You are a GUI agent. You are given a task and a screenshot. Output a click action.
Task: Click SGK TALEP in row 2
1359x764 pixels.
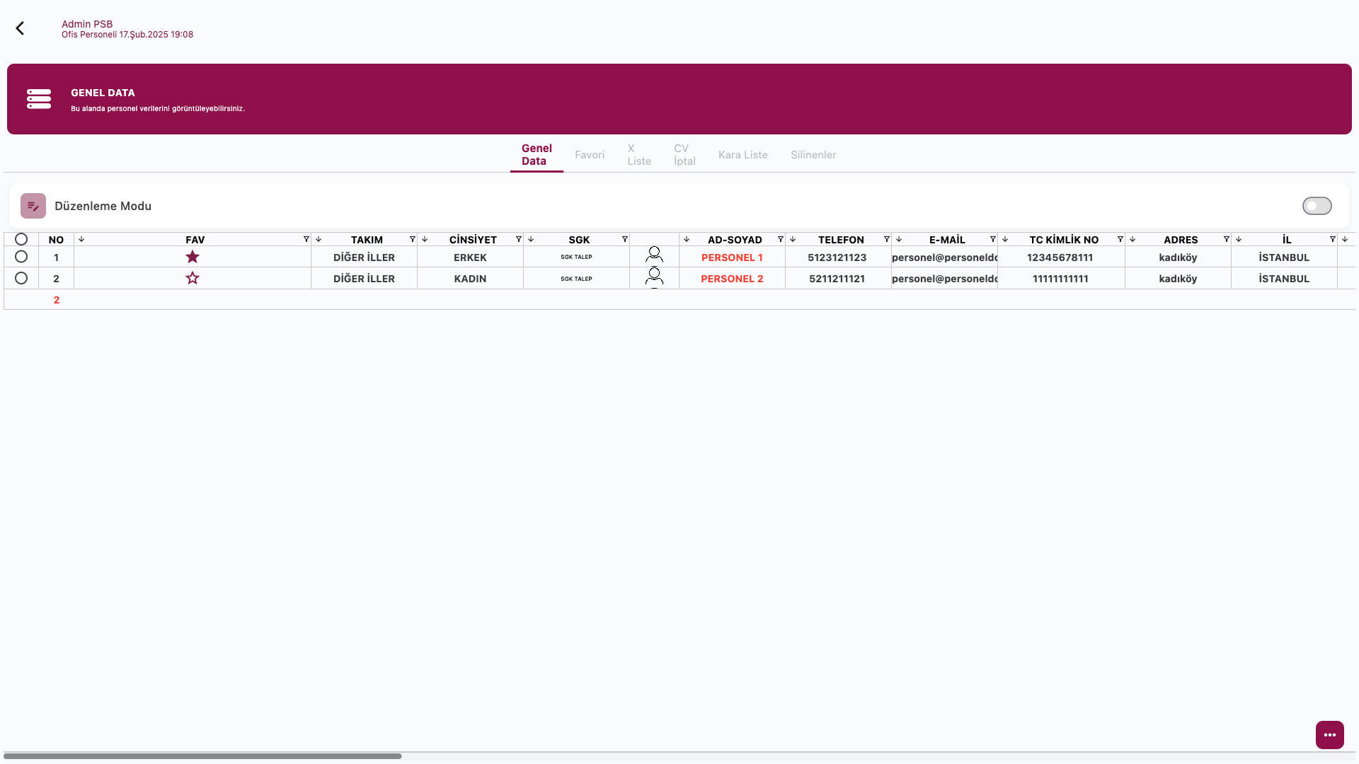click(x=576, y=279)
